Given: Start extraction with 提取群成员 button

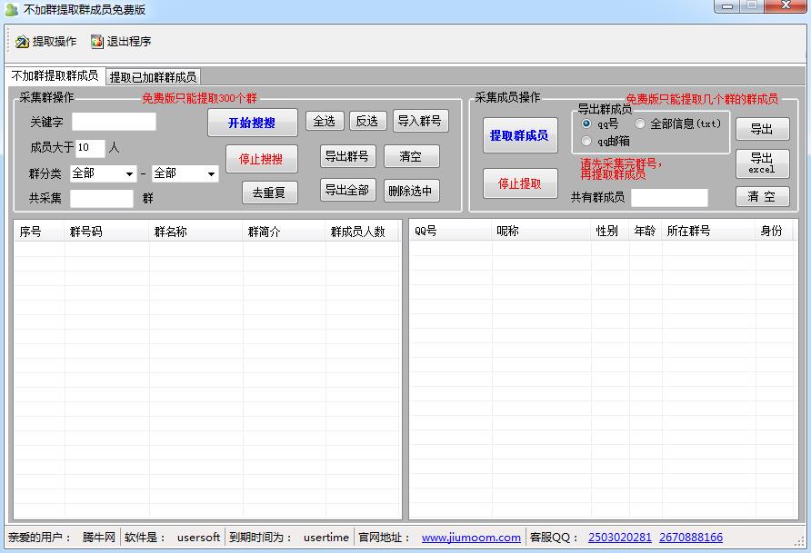Looking at the screenshot, I should (x=519, y=135).
